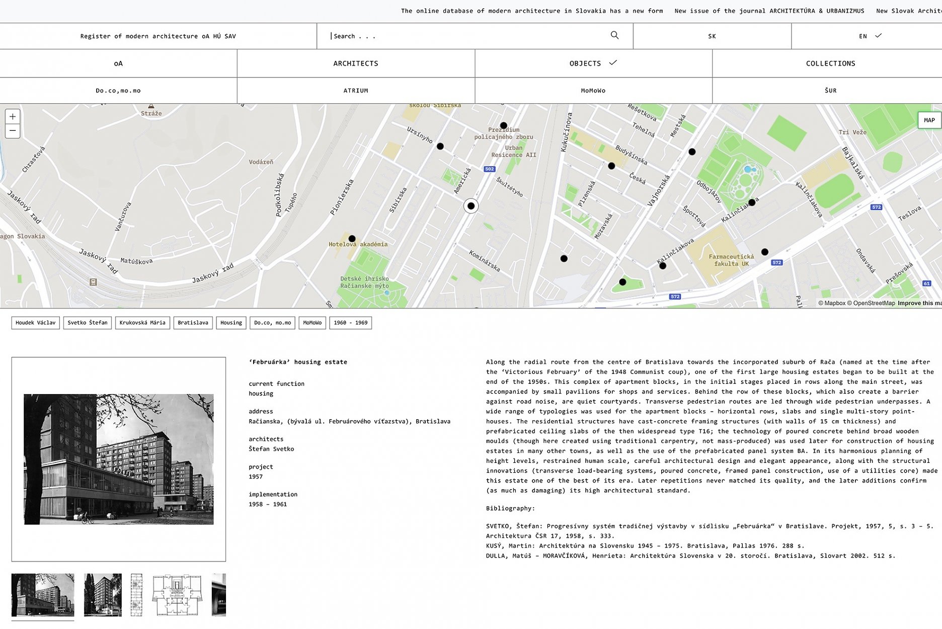The image size is (942, 629).
Task: Toggle the MAP view button
Action: pyautogui.click(x=929, y=120)
